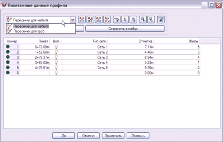Select 'Пересечки для труб' from the list
The width and height of the screenshot is (223, 142).
coord(29,31)
